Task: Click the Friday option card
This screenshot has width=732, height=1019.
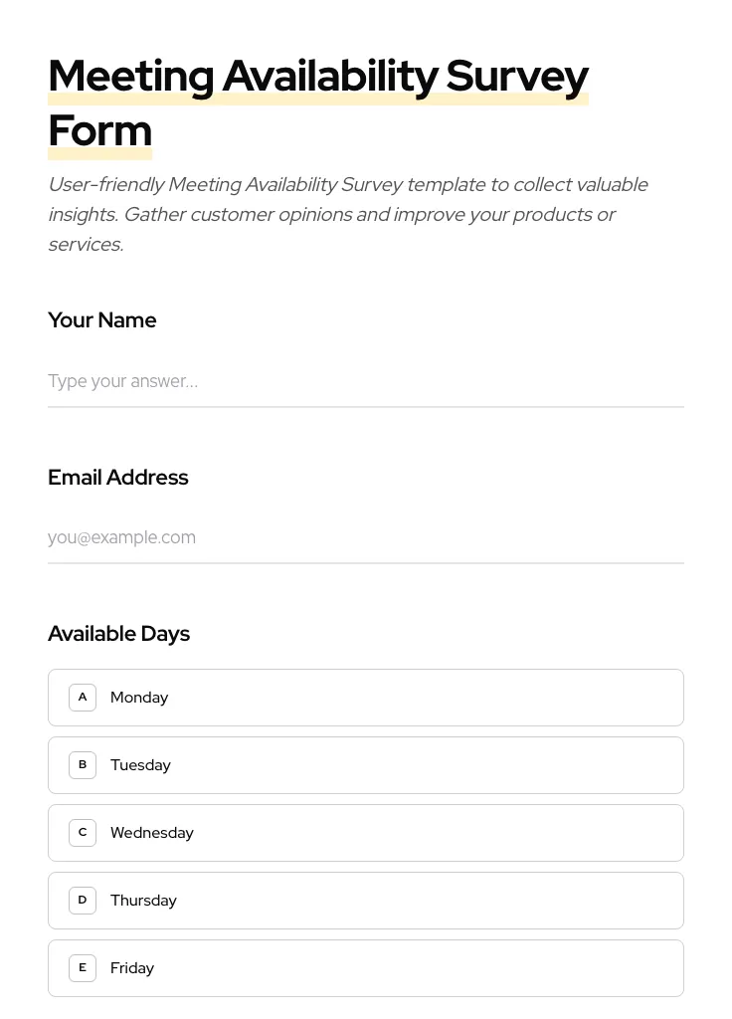Action: click(366, 967)
